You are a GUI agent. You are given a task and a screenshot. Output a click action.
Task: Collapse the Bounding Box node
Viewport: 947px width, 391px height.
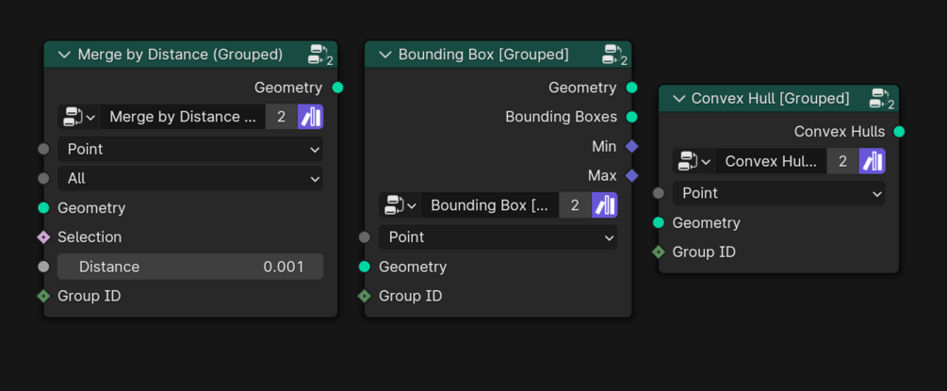[384, 55]
